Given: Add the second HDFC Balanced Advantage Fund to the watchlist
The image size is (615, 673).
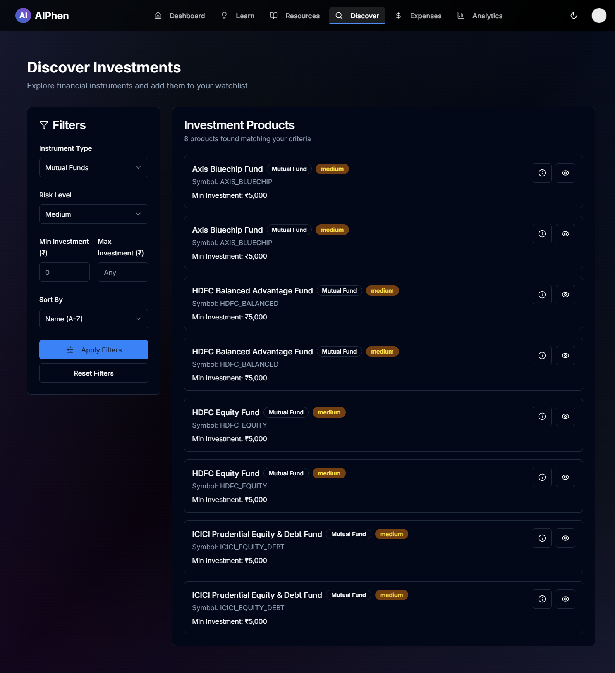Looking at the screenshot, I should [565, 355].
